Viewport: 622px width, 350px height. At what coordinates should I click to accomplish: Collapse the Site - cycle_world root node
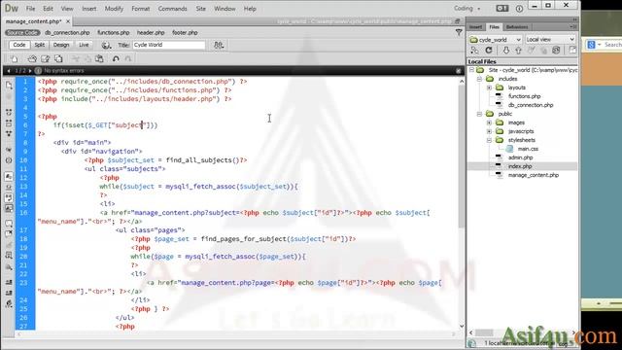pos(471,70)
